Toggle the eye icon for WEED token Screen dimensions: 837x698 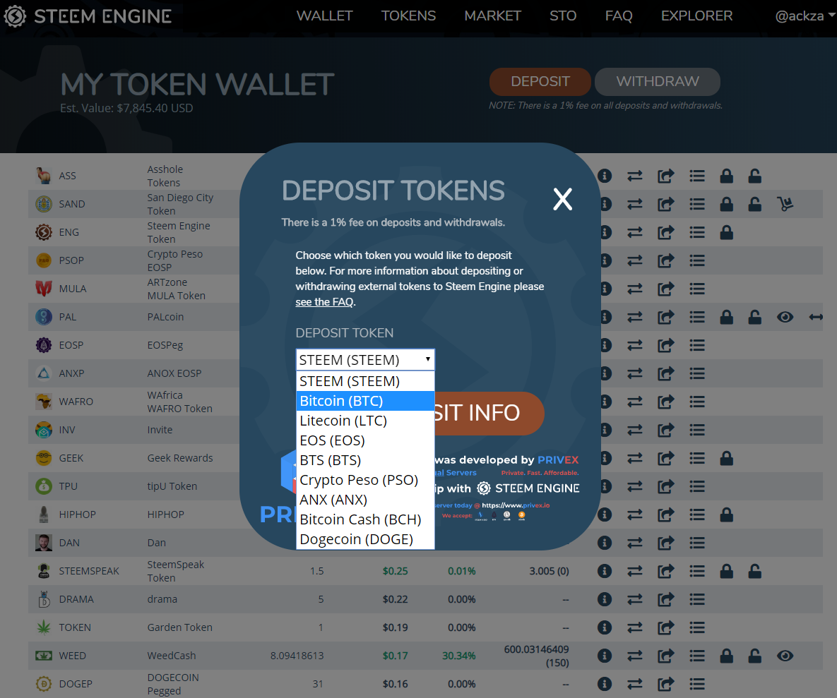pos(785,656)
